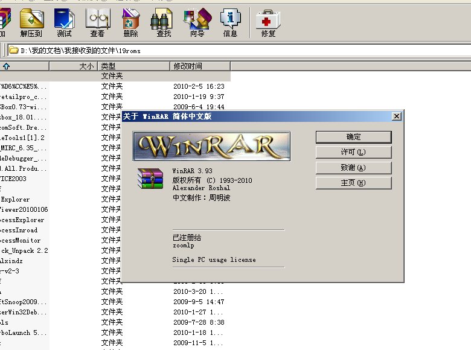Launch the Wizard (向导) toolbar icon

pyautogui.click(x=197, y=22)
